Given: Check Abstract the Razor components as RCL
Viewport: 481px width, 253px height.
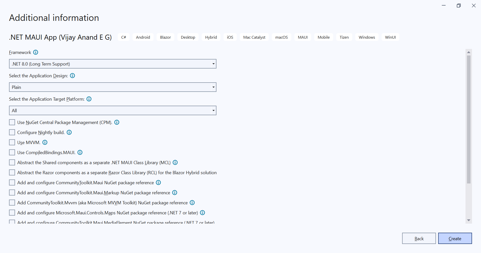Looking at the screenshot, I should point(12,172).
